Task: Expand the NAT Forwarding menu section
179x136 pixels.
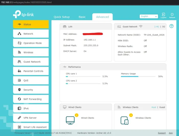Action: [x=31, y=99]
